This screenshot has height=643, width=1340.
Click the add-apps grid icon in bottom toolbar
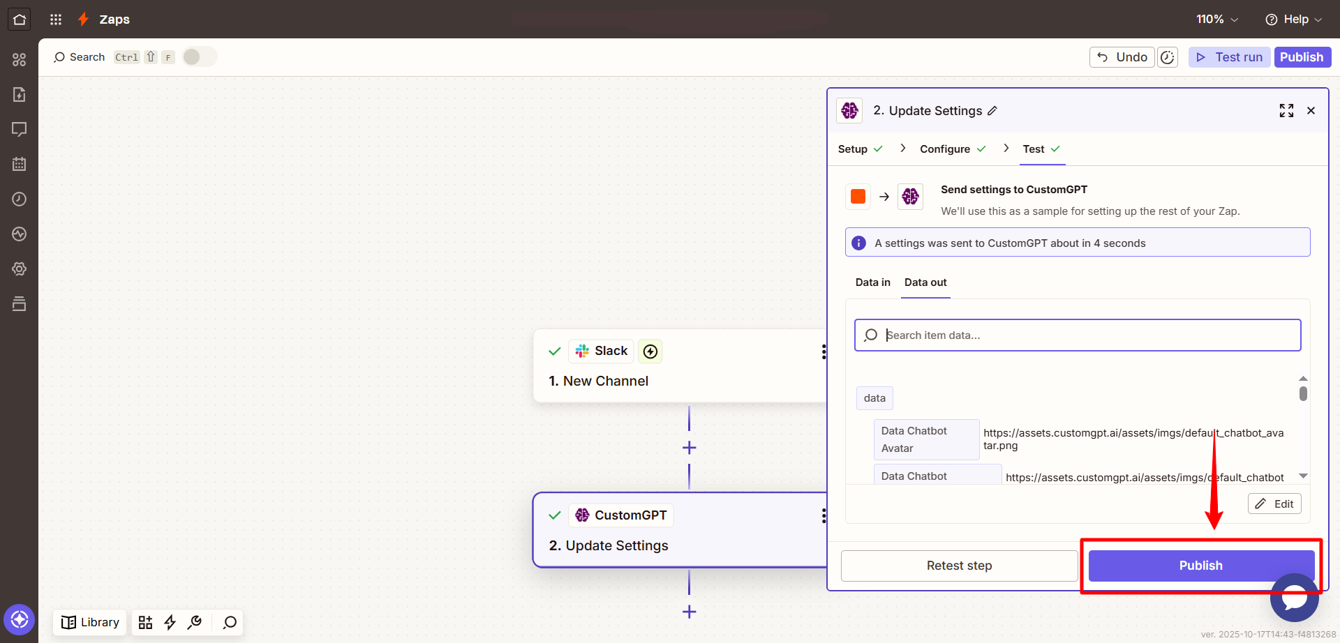(x=145, y=622)
